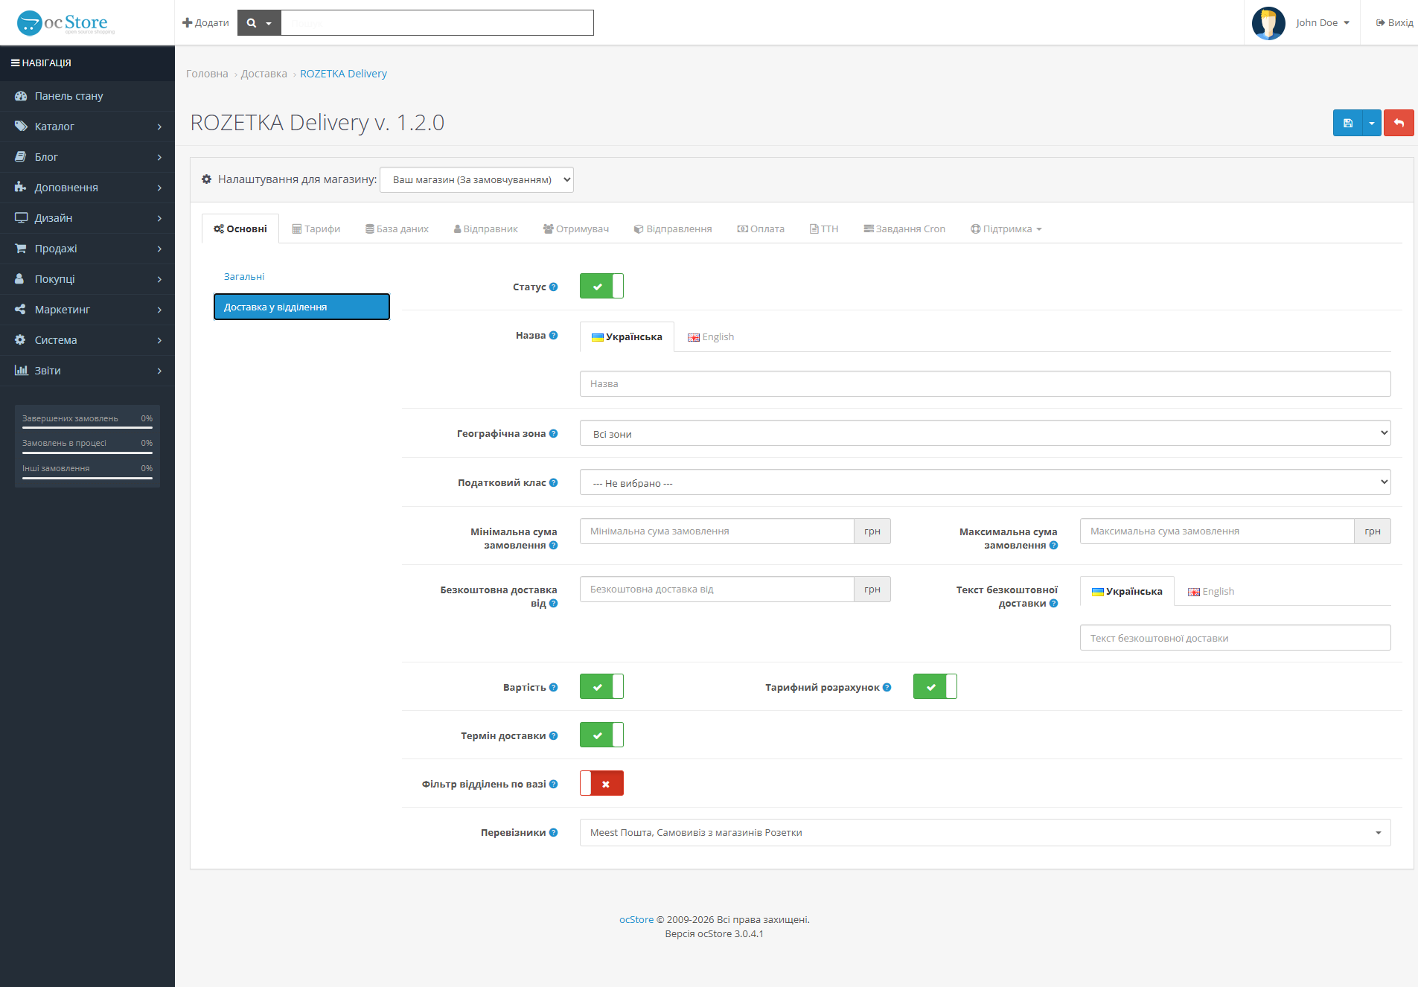
Task: Open the Податковий клас dropdown
Action: point(985,482)
